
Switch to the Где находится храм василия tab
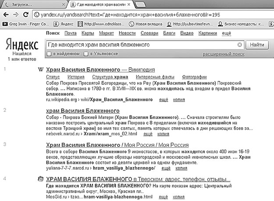tap(101, 4)
